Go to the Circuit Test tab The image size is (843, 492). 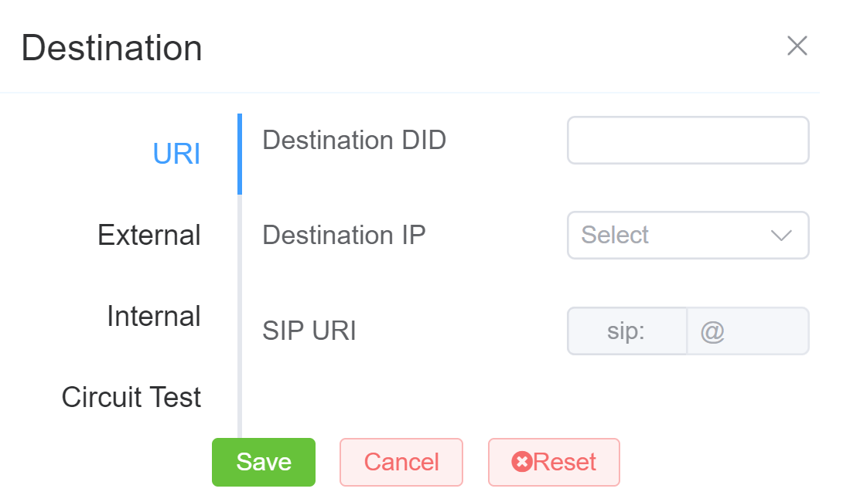point(131,397)
